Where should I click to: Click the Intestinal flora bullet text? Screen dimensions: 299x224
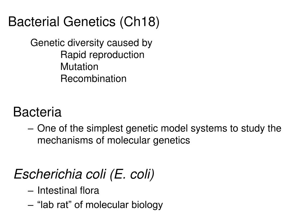click(x=68, y=190)
